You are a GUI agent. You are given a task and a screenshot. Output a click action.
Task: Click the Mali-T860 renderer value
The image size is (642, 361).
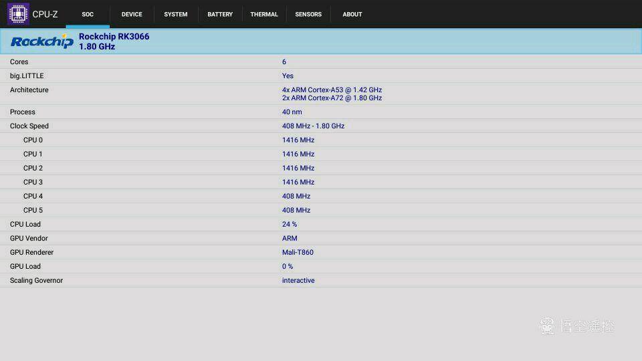click(x=298, y=252)
